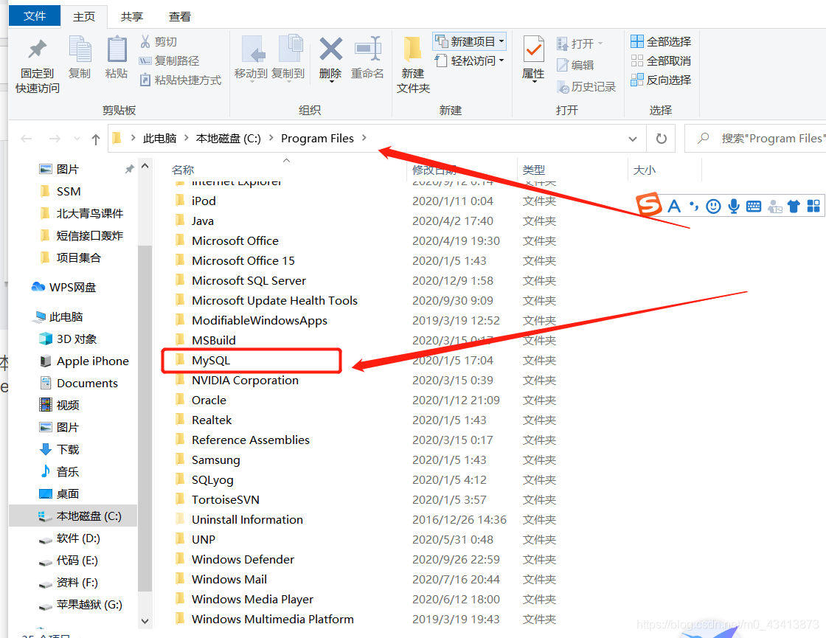Toggle Sogou Chinese/English A indicator
Screen dimensions: 826x638
[674, 206]
